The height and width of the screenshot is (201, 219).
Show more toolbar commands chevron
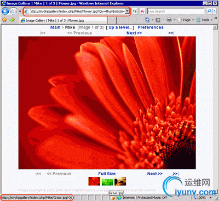(x=216, y=18)
